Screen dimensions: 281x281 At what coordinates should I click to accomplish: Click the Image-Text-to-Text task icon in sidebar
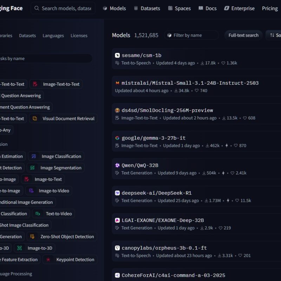point(35,84)
